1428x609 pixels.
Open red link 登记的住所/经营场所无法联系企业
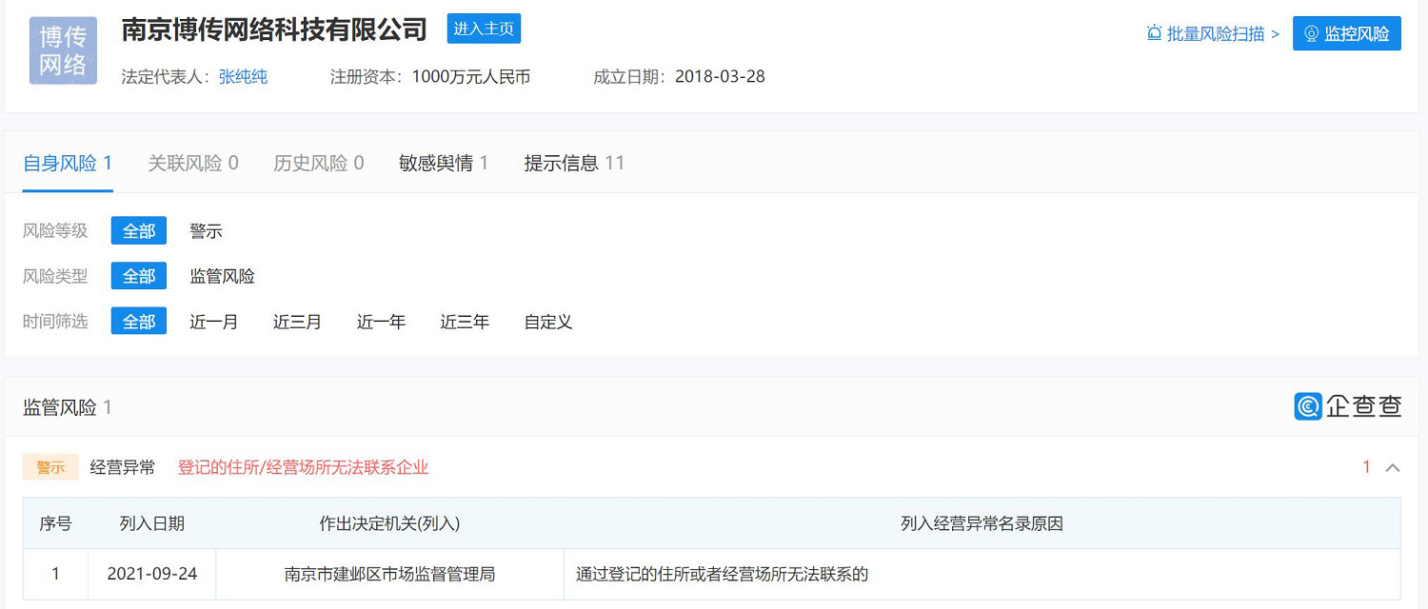(x=304, y=468)
